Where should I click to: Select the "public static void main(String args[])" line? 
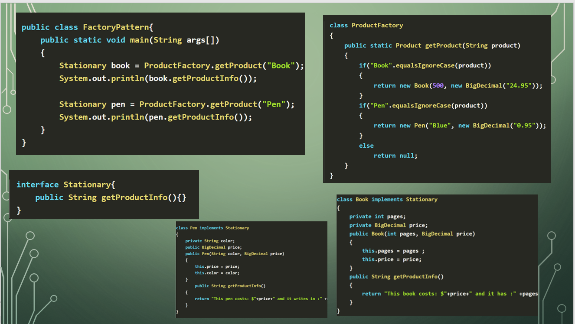click(x=130, y=40)
